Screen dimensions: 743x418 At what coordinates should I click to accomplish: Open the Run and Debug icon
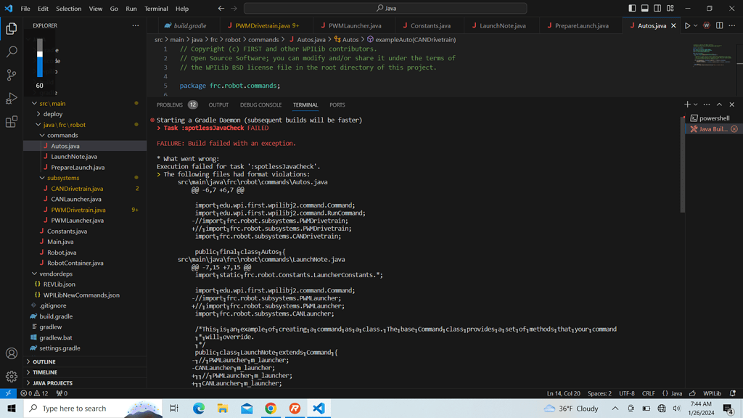[10, 97]
